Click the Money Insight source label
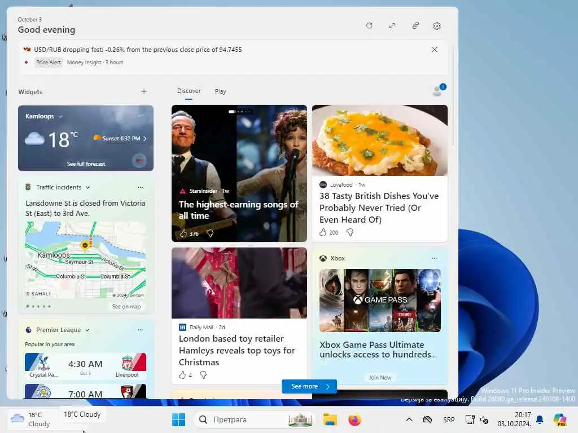 click(84, 63)
